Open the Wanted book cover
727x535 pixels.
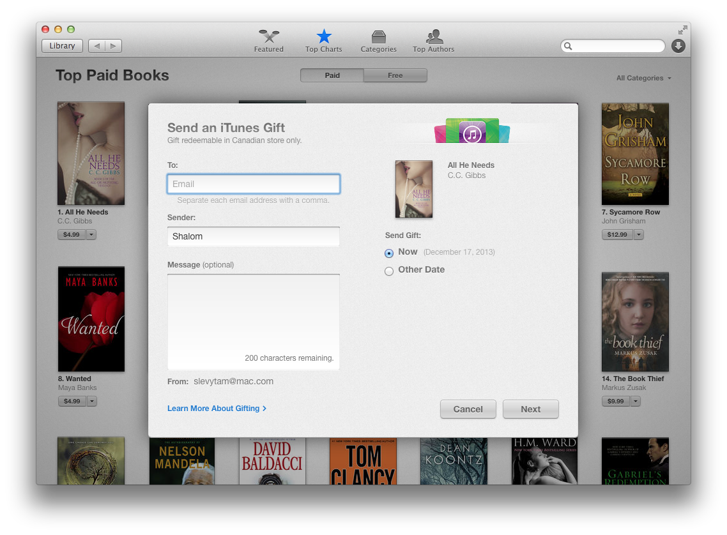(x=91, y=319)
